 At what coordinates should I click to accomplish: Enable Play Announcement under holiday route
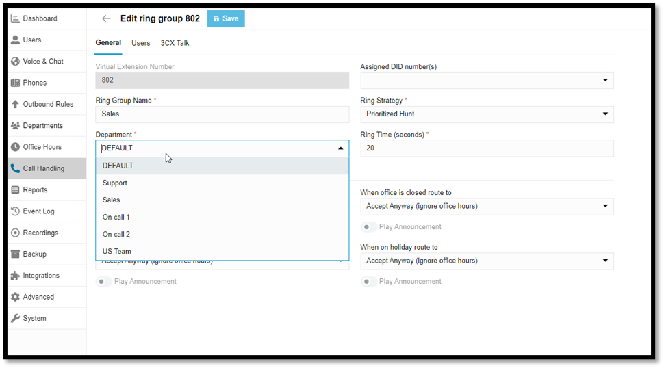369,282
